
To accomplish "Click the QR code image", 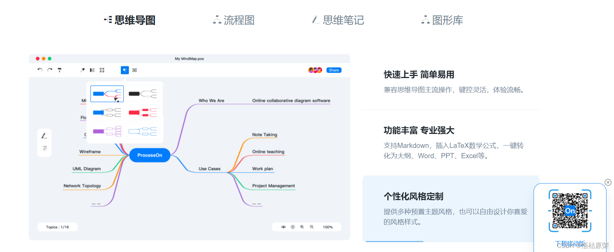I will pos(570,211).
